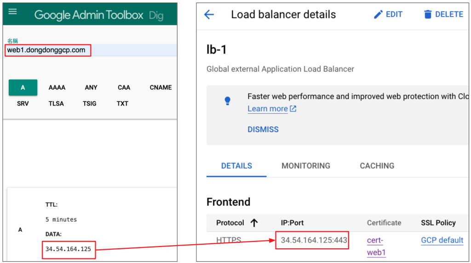Select the SRV record type
This screenshot has height=263, width=471.
tap(23, 104)
